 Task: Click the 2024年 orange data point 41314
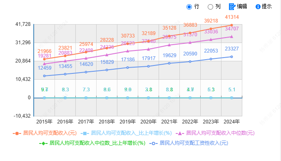(231, 25)
